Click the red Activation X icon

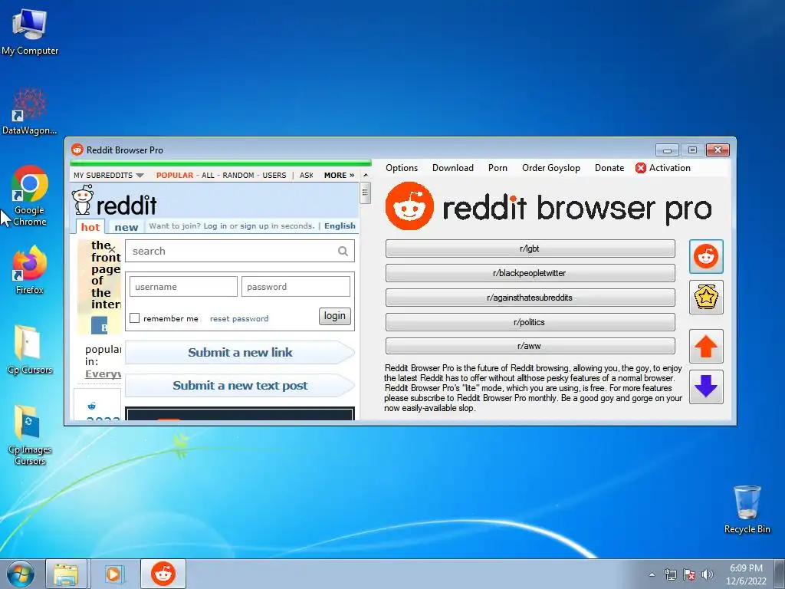click(x=640, y=168)
